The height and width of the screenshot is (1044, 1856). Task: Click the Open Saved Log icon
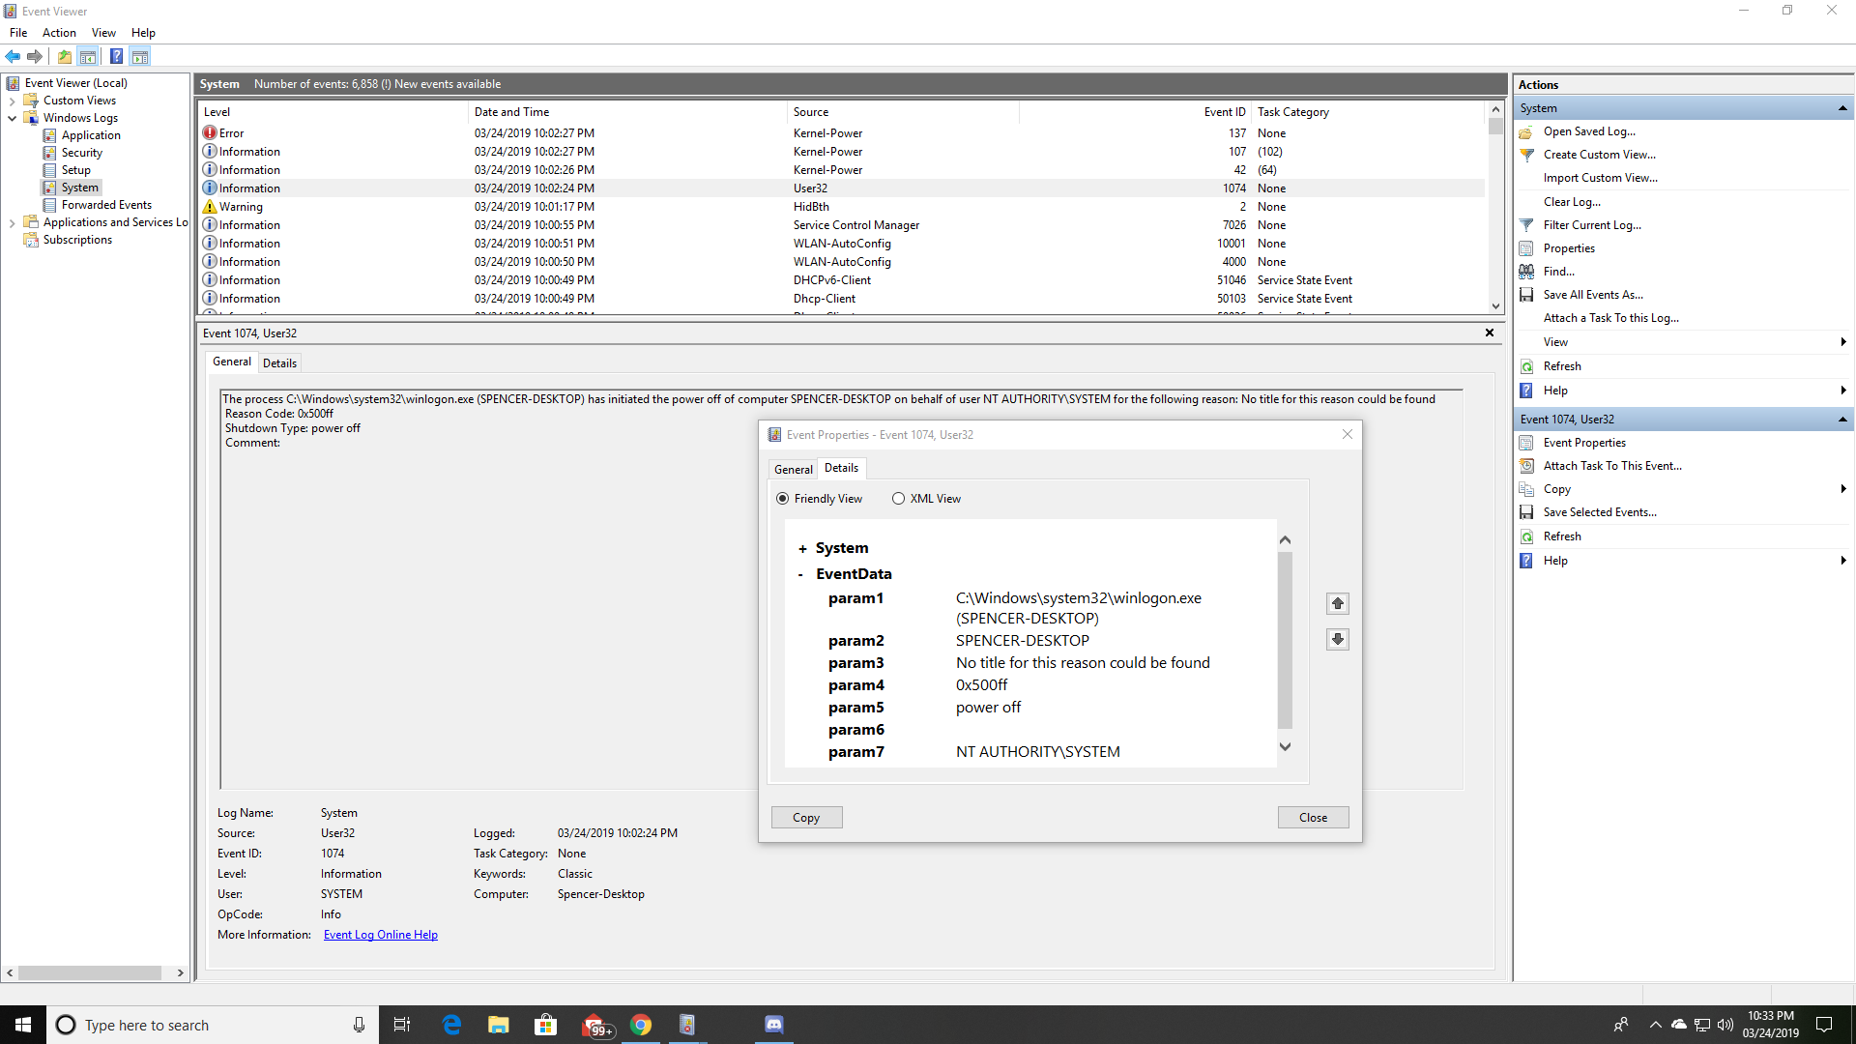1526,131
